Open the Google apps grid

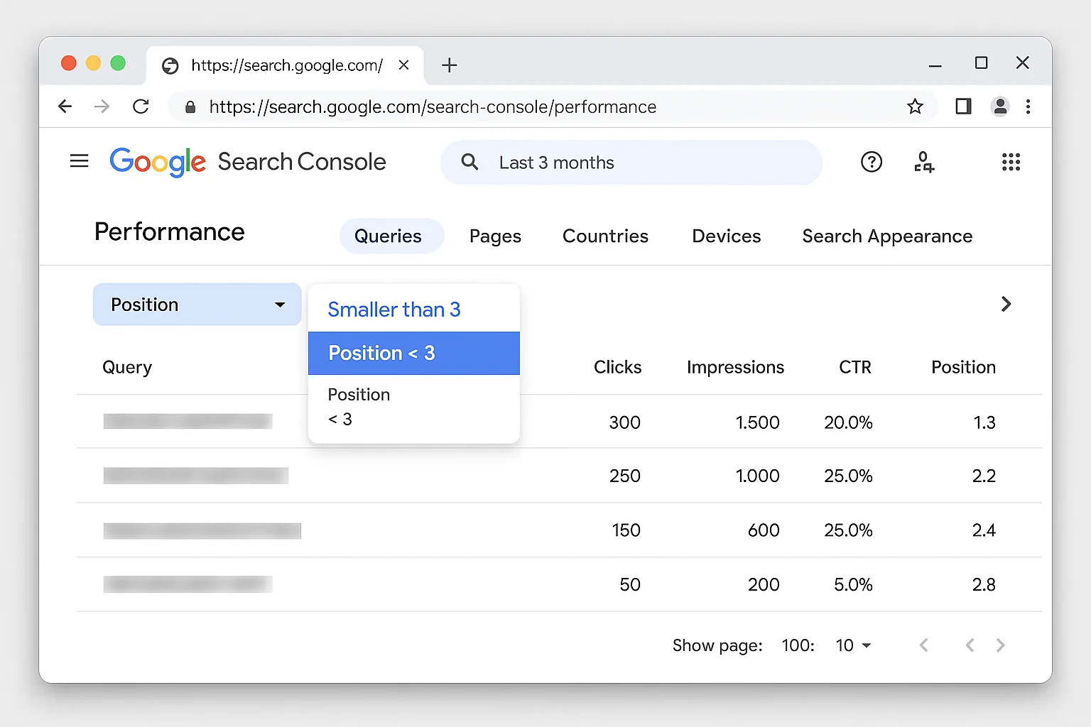click(1010, 163)
